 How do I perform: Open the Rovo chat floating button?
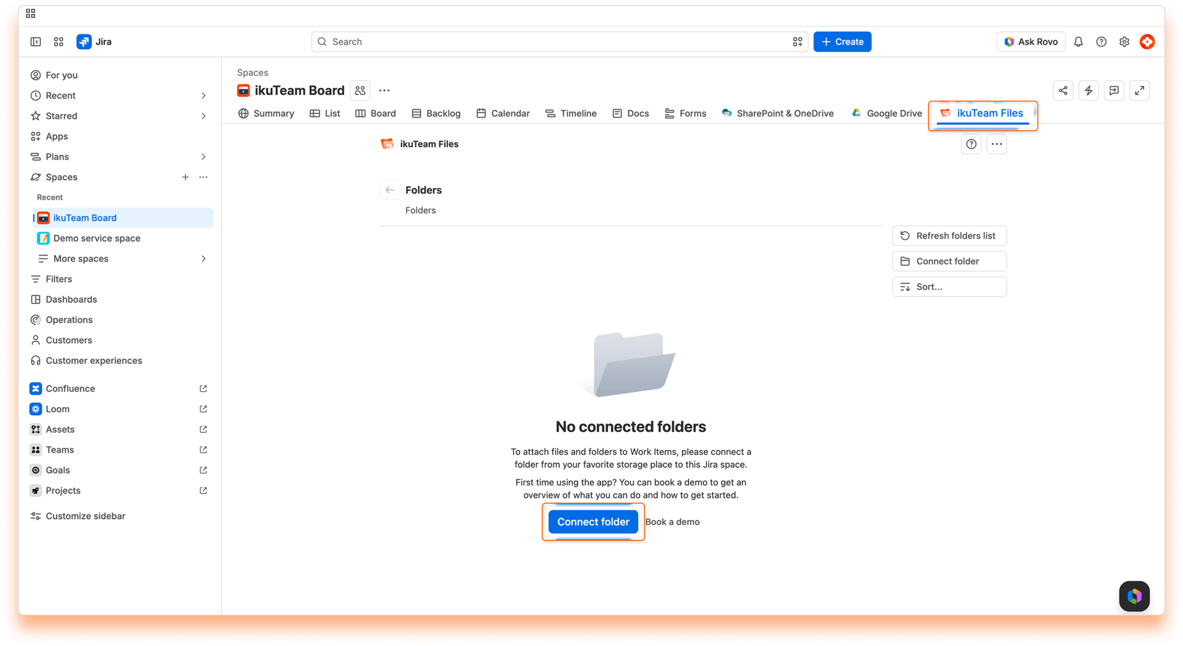1135,596
